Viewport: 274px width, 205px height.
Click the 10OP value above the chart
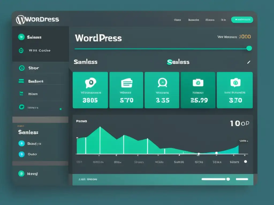pyautogui.click(x=239, y=123)
